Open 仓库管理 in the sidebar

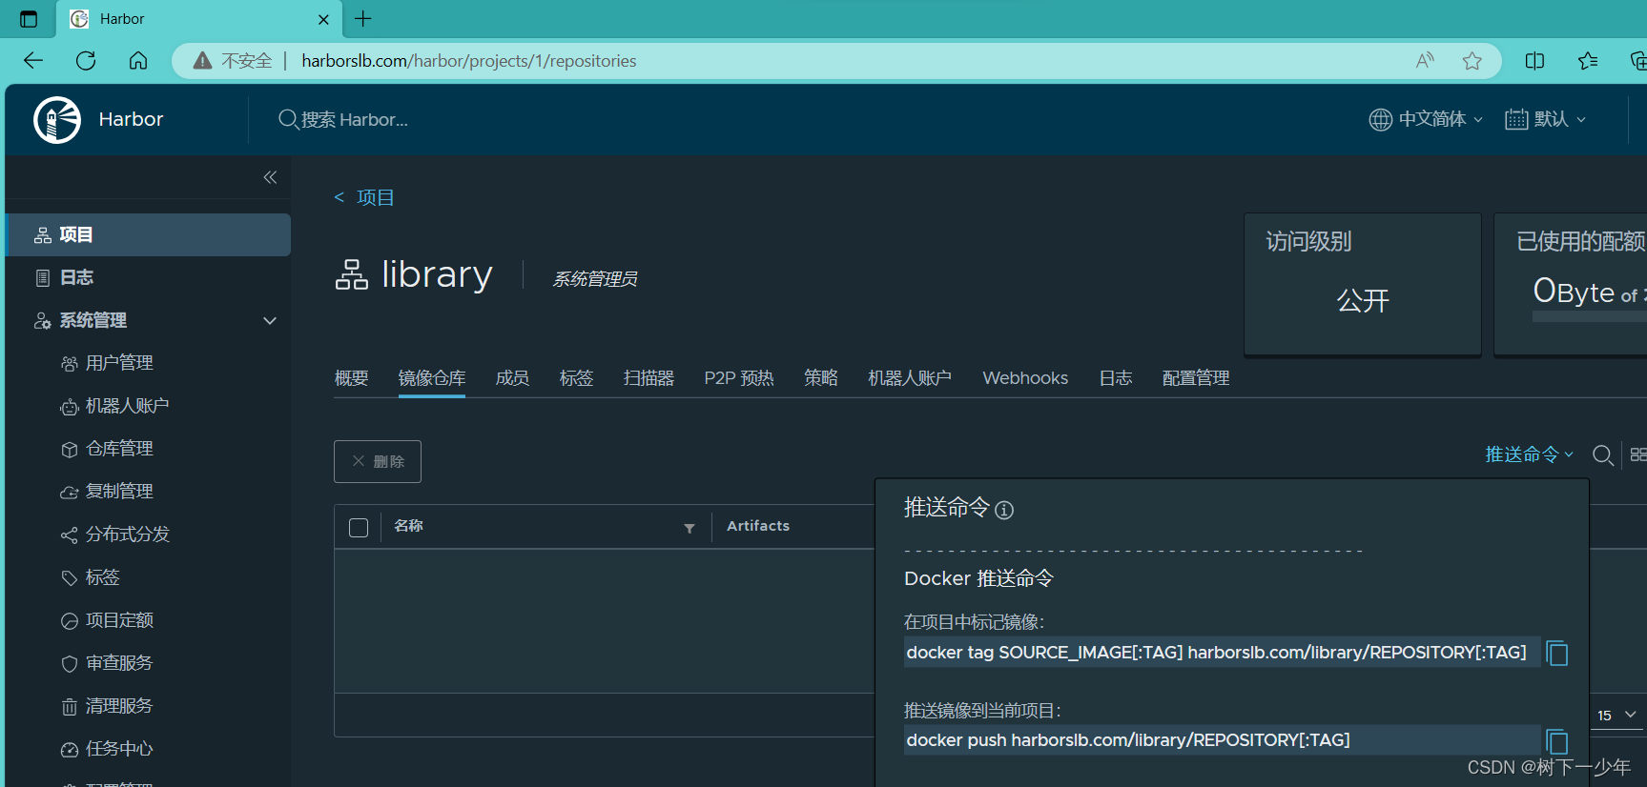119,449
